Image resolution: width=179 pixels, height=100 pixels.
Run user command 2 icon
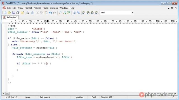pos(88,13)
